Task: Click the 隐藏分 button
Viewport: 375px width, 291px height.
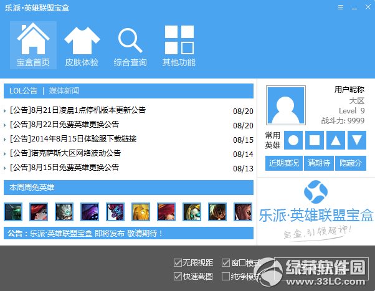Action: coord(351,163)
